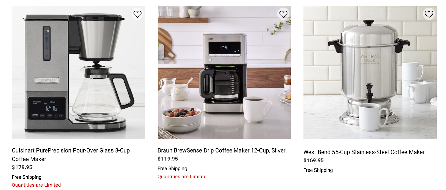446x190 pixels.
Task: Open Braun BrewSense Drip Coffee Maker title link
Action: [x=221, y=150]
